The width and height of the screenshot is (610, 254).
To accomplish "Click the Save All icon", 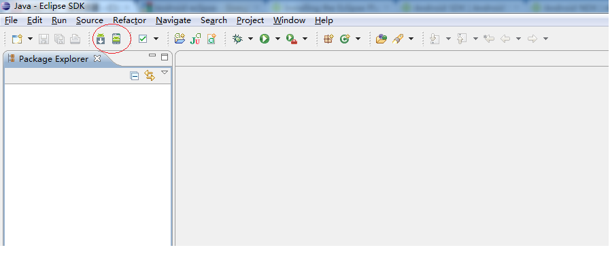I will pos(59,39).
